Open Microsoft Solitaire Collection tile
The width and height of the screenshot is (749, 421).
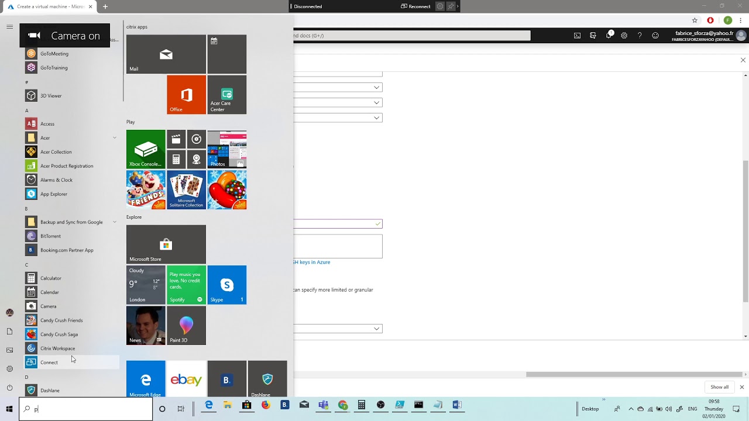(x=186, y=190)
